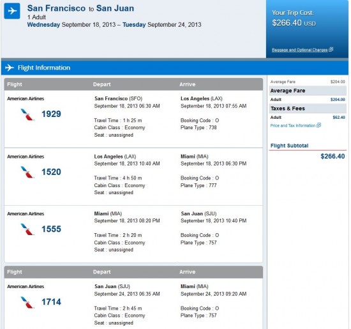Click the blue airplane icon beside San Francisco
Image resolution: width=351 pixels, height=329 pixels.
pyautogui.click(x=12, y=11)
